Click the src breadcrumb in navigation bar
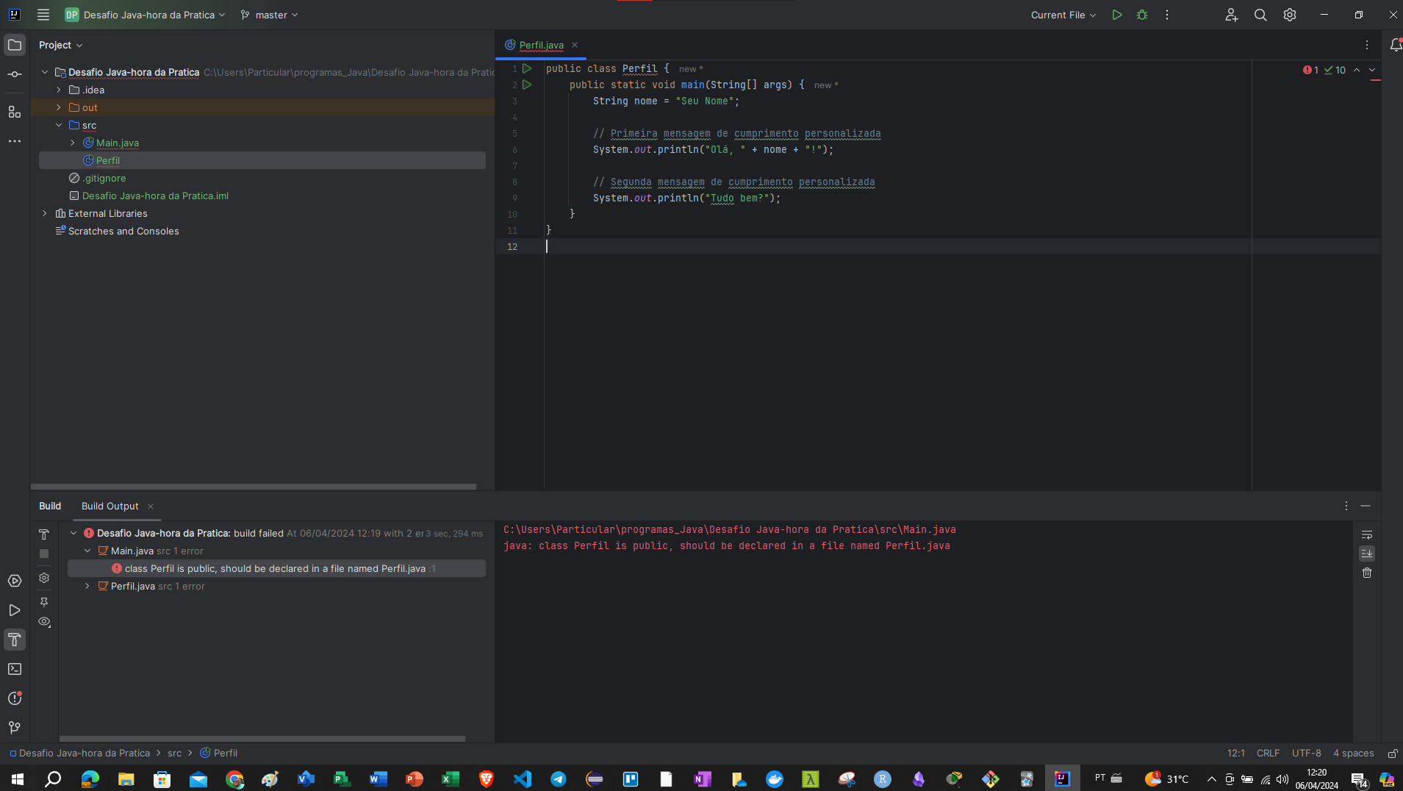The height and width of the screenshot is (791, 1403). pos(174,754)
